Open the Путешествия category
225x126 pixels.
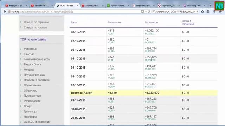tap(32, 96)
